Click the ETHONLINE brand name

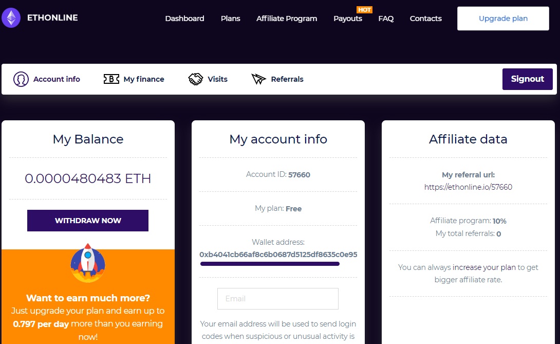click(52, 18)
